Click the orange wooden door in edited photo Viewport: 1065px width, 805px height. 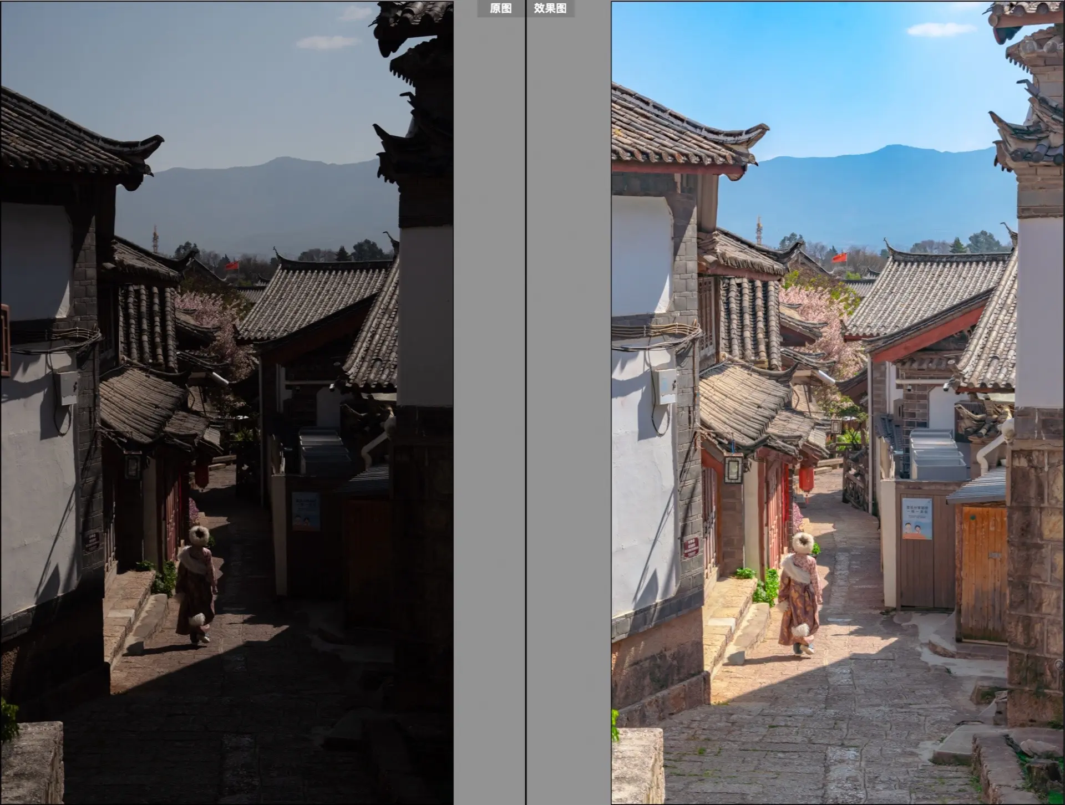click(x=984, y=571)
